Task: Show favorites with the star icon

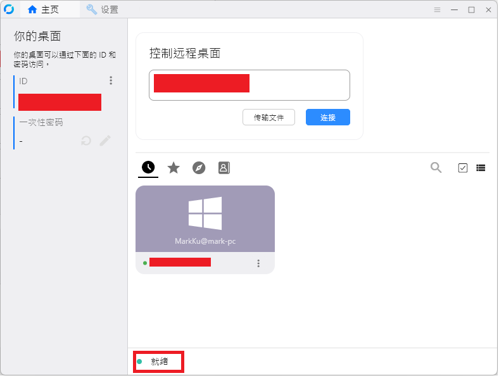Action: [x=174, y=167]
